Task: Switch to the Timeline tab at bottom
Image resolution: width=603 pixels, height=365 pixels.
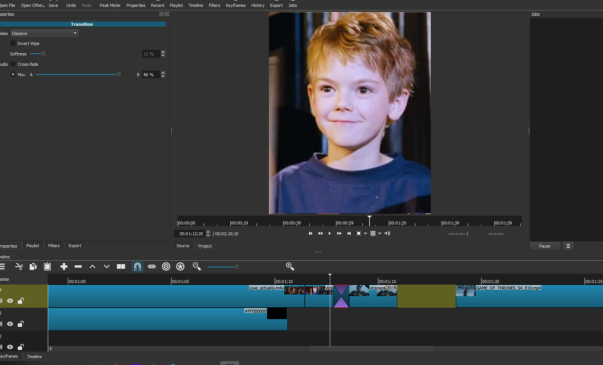Action: coord(34,356)
